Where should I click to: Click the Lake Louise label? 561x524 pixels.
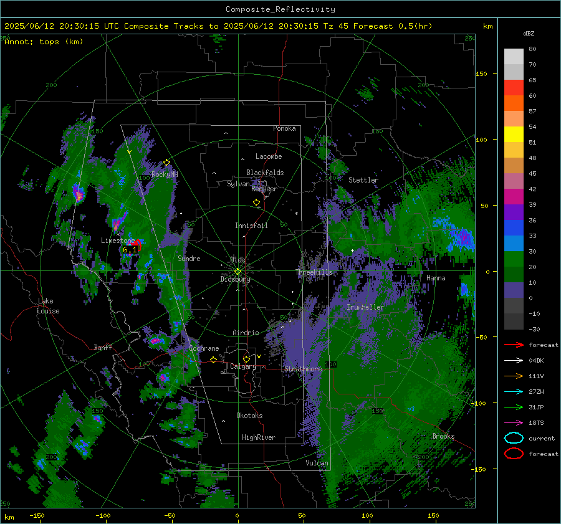(48, 306)
